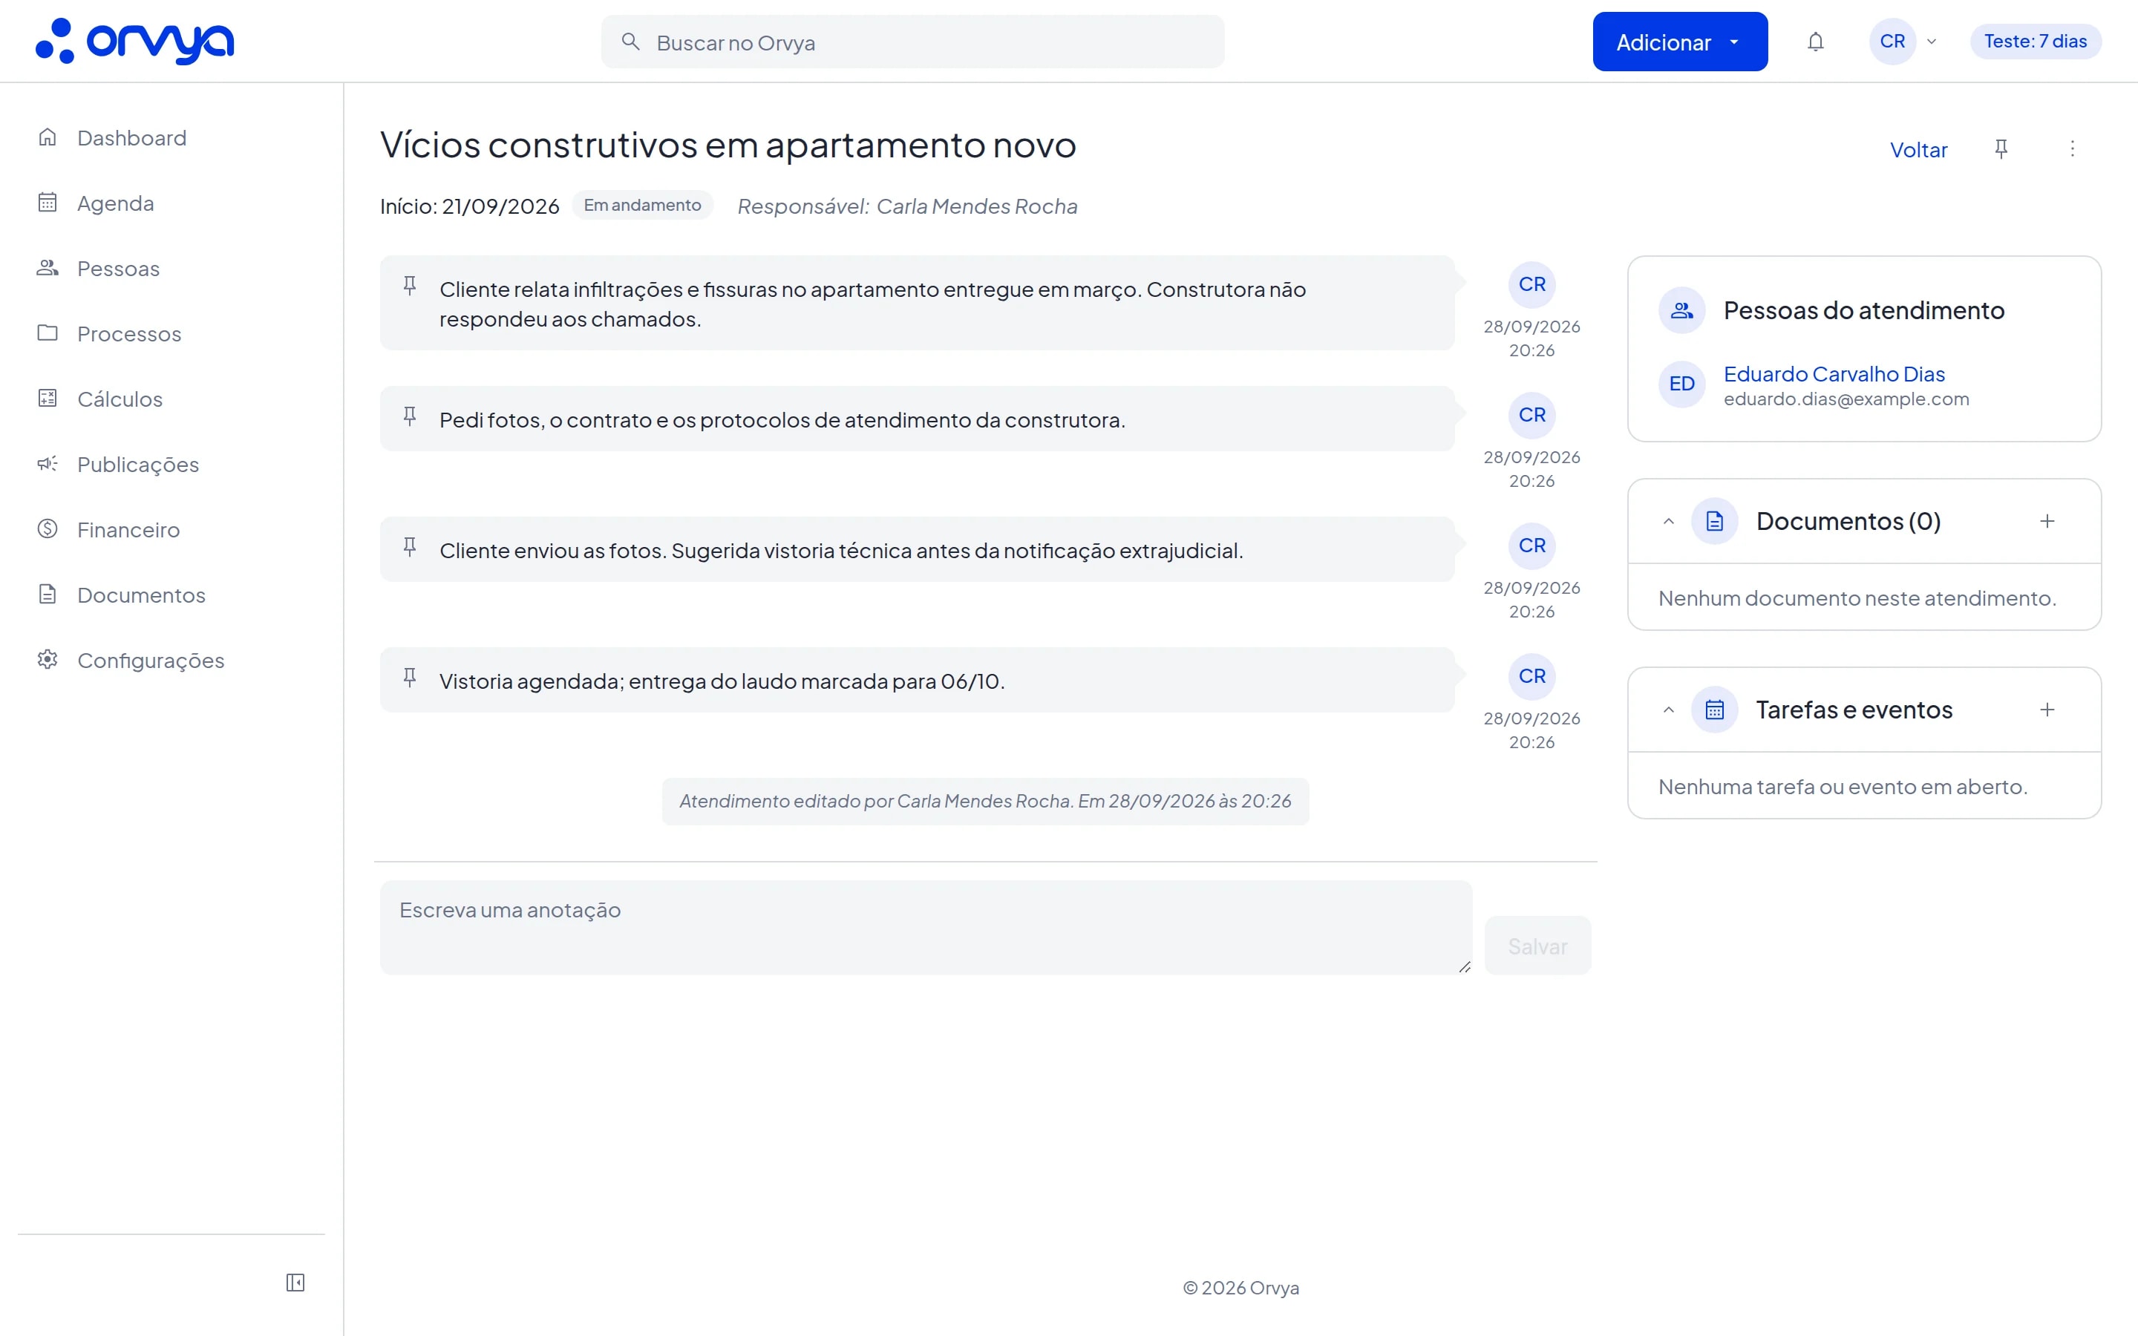
Task: Click the email eduardo.dias@example.com
Action: [1846, 399]
